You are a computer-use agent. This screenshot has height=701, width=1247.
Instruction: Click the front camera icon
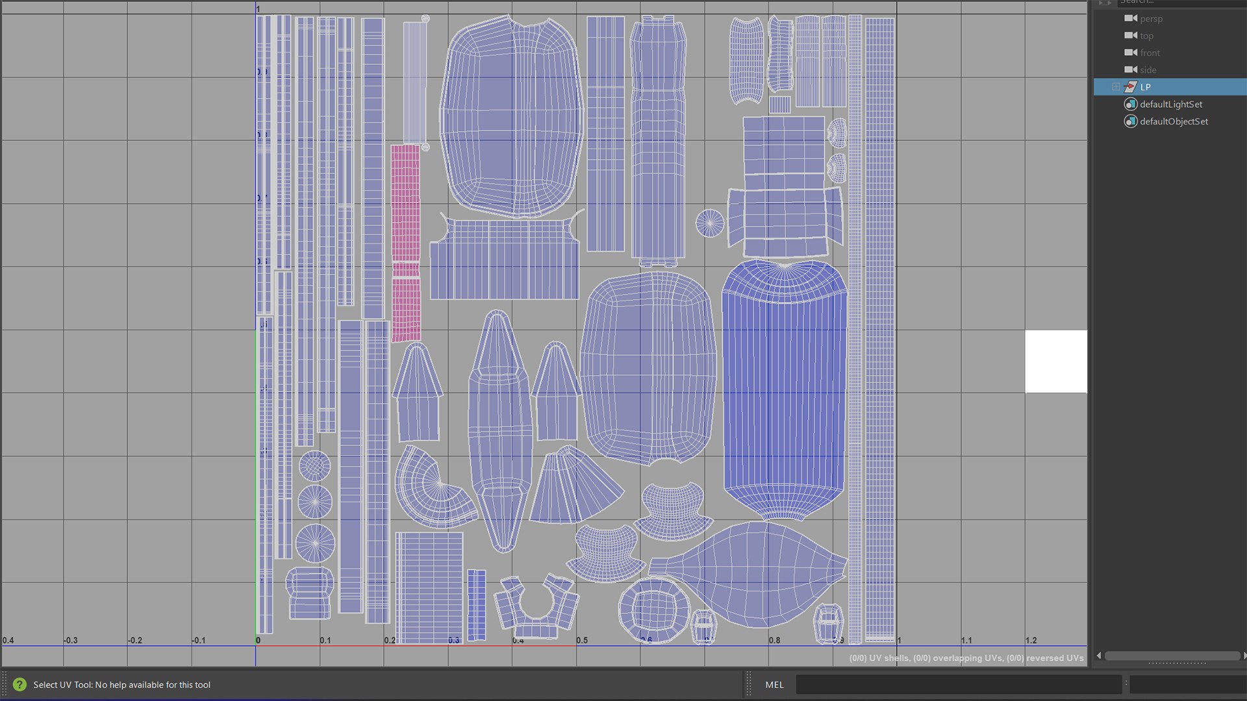(1131, 53)
